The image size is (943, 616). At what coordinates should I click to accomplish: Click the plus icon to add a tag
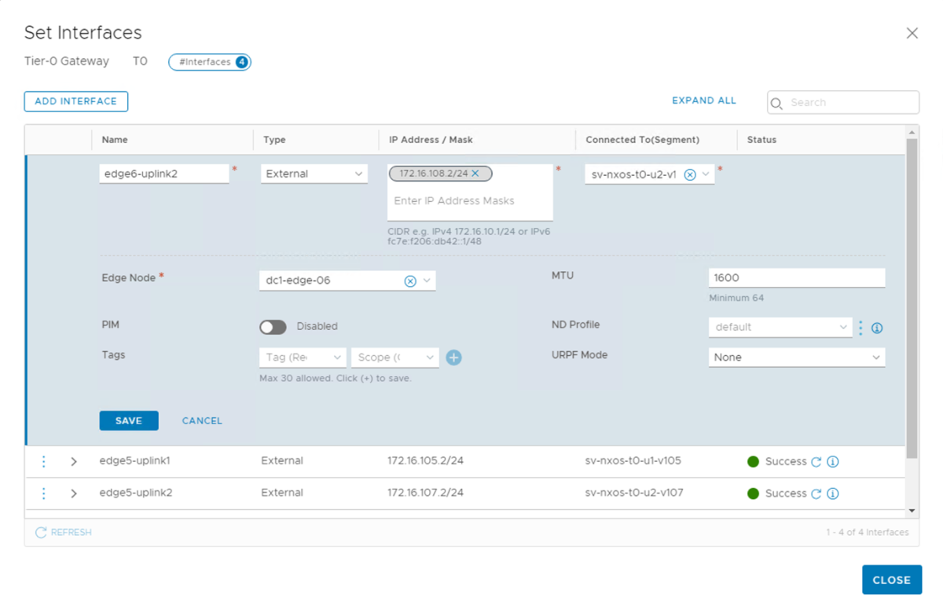tap(453, 357)
